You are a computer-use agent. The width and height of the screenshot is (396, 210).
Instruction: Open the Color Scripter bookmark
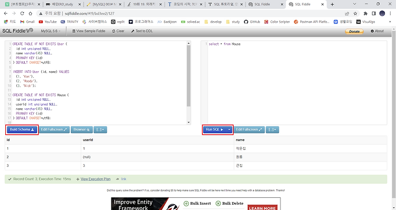(x=277, y=22)
